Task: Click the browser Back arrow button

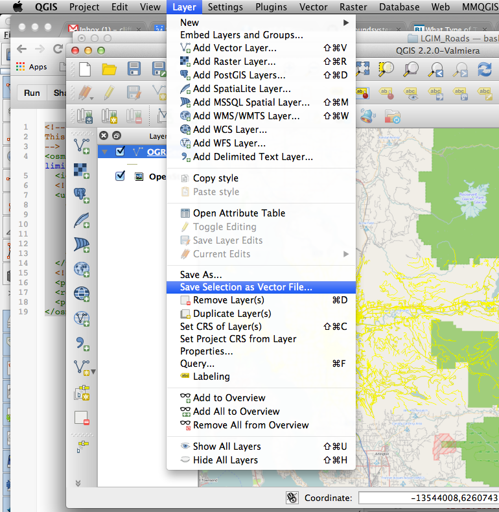Action: point(21,49)
